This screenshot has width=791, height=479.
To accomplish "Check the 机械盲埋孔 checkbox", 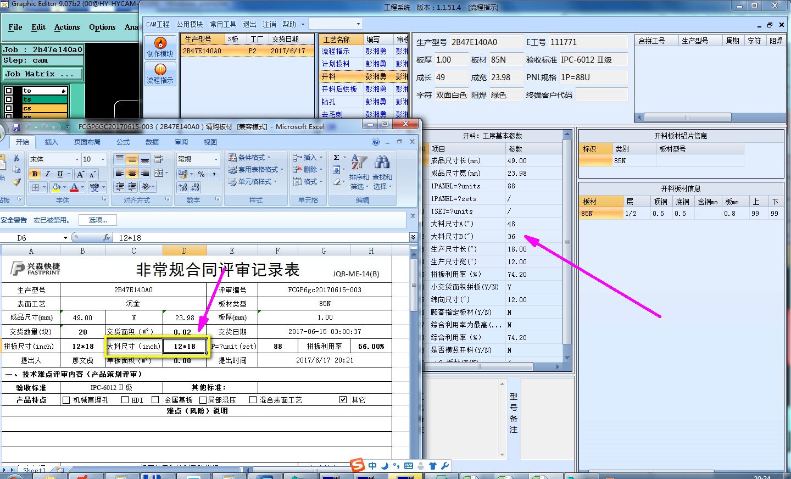I will [66, 400].
